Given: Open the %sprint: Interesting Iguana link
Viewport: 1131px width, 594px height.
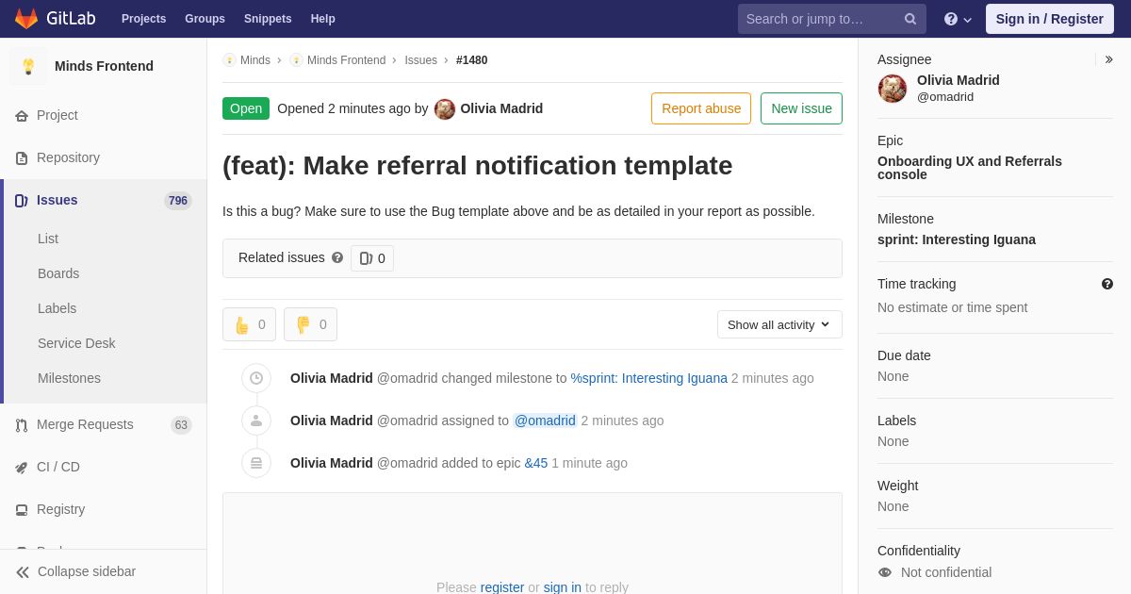Looking at the screenshot, I should pos(648,378).
